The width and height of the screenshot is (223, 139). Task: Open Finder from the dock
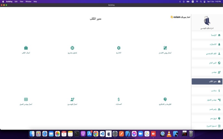pos(32,134)
